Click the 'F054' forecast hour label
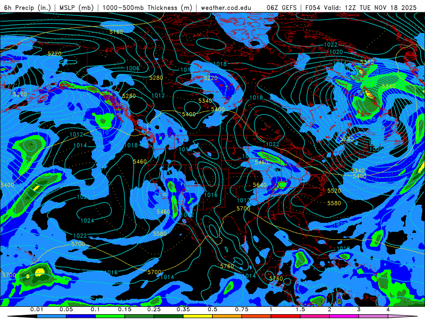 point(313,7)
